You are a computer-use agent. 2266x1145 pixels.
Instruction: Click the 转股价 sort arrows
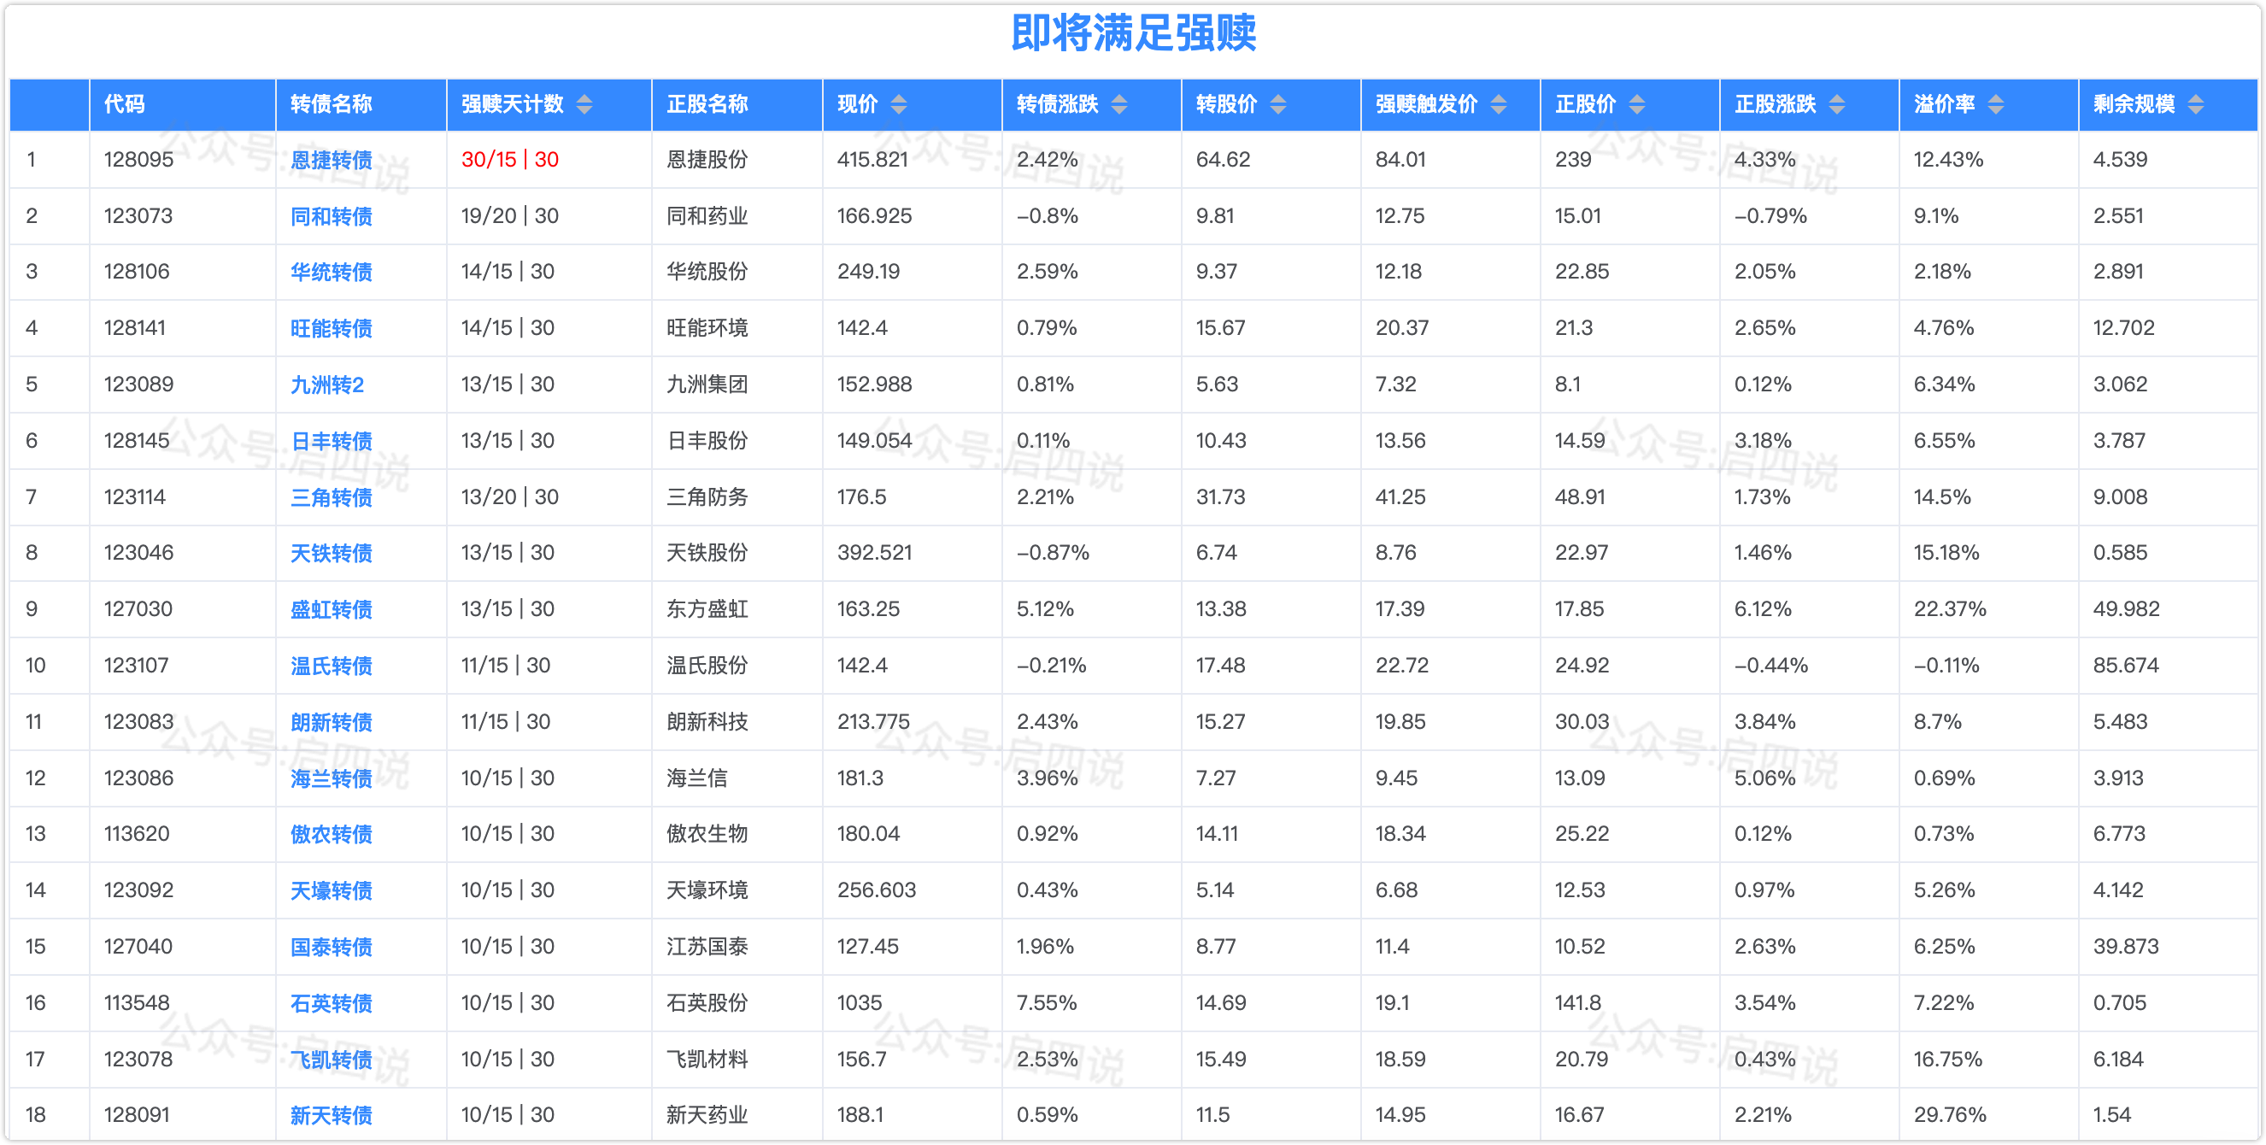coord(1278,104)
